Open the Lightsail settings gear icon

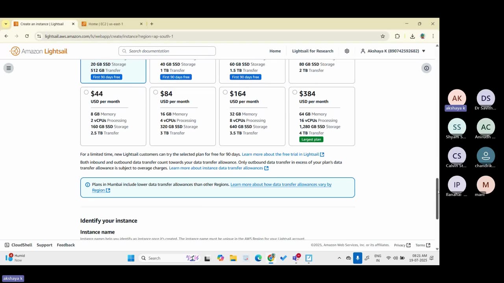tap(347, 51)
